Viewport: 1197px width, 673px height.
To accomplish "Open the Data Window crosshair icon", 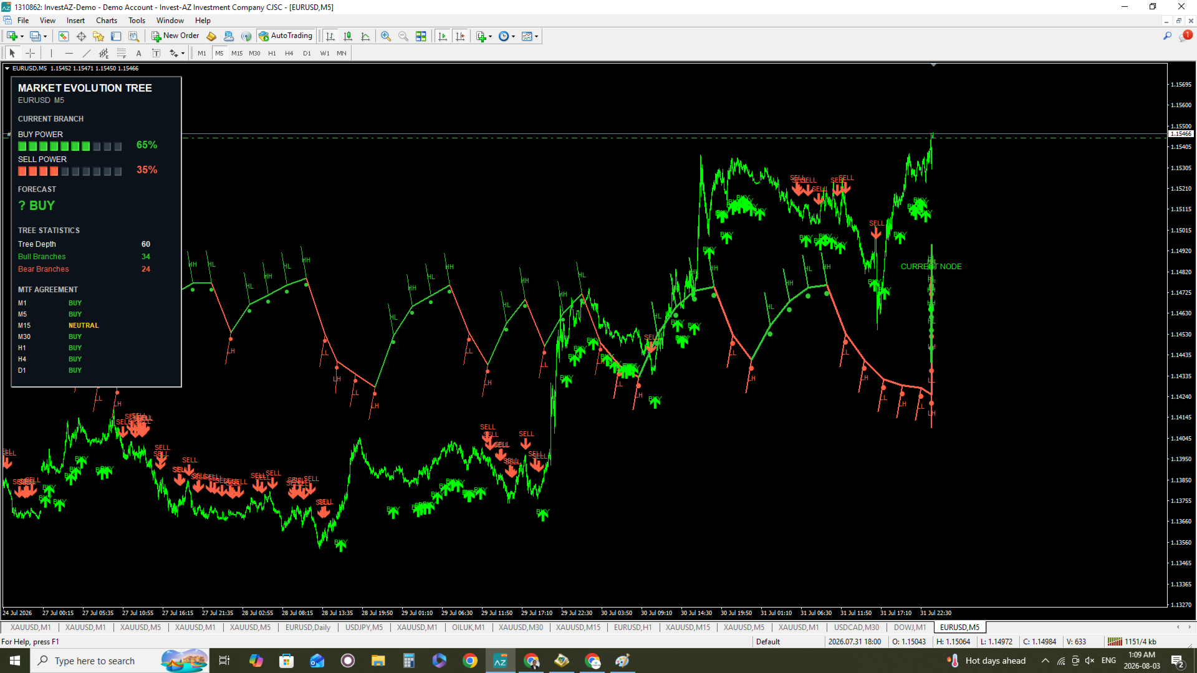I will [81, 36].
